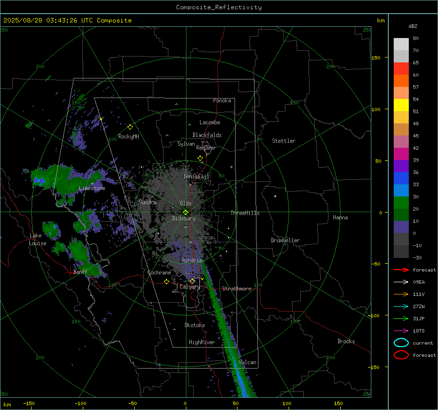Click the magenta 18TS arrow icon
The width and height of the screenshot is (438, 410).
(401, 331)
